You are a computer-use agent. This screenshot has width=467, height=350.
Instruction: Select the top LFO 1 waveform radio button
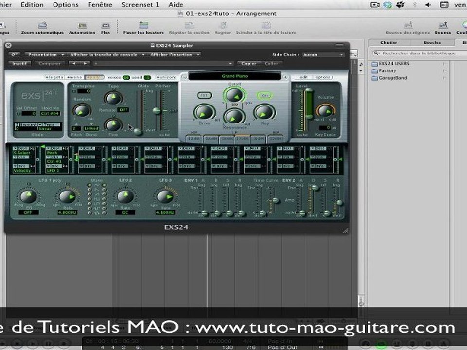tap(90, 185)
